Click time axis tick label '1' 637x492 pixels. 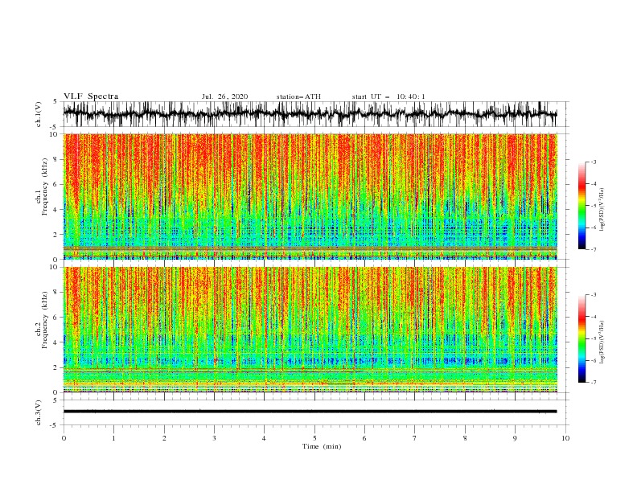click(x=114, y=438)
